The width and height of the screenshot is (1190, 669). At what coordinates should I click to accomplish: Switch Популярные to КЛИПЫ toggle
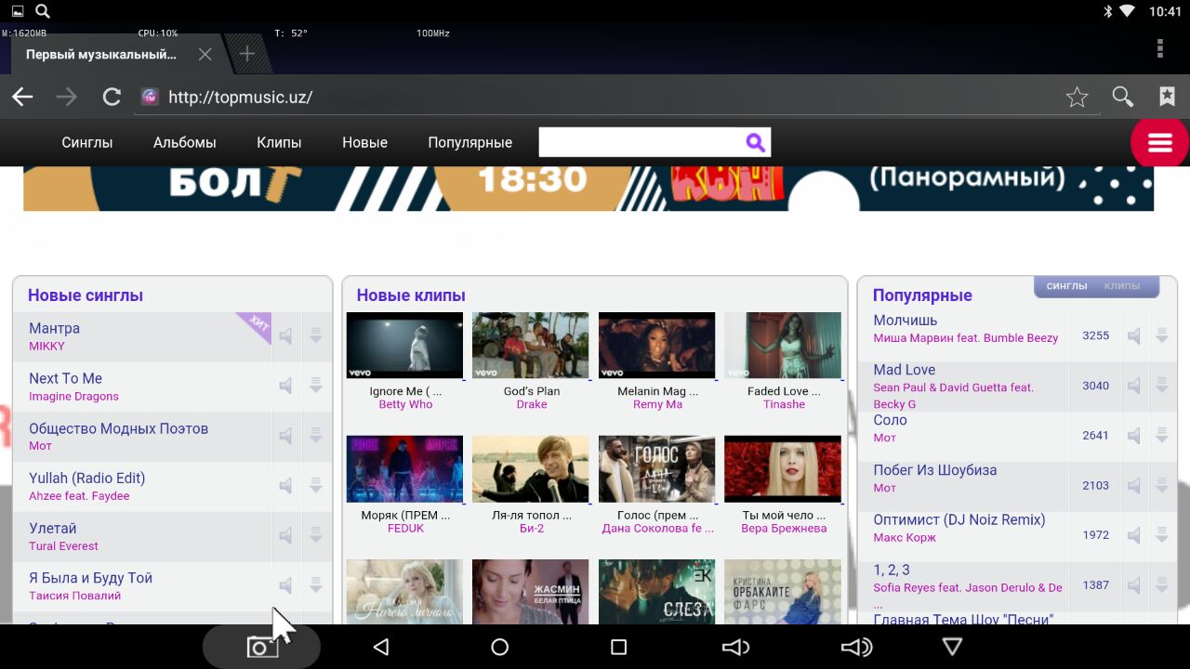tap(1122, 286)
